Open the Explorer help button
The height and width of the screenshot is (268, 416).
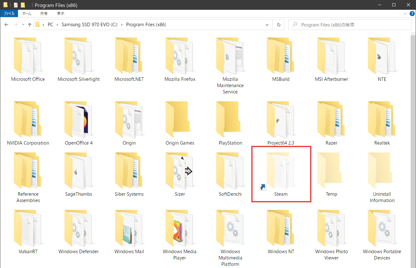412,14
